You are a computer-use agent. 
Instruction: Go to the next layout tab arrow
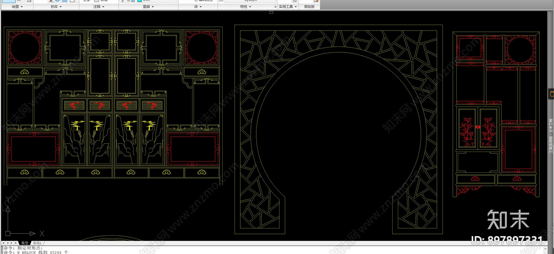pyautogui.click(x=11, y=243)
